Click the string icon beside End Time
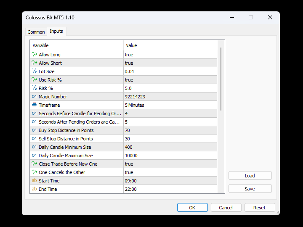This screenshot has width=303, height=227. [34, 189]
